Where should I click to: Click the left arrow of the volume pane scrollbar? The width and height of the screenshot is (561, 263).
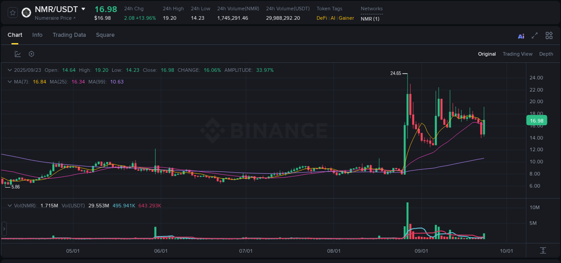[x=4, y=229]
